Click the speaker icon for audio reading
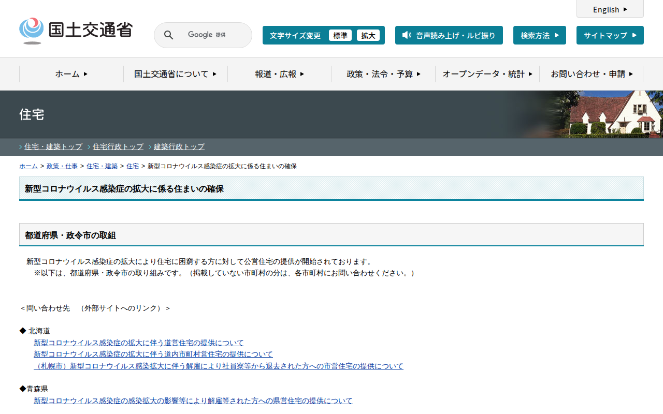The image size is (663, 414). (407, 35)
